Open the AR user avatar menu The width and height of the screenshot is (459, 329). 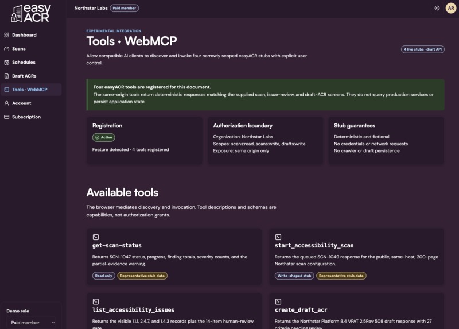[451, 8]
